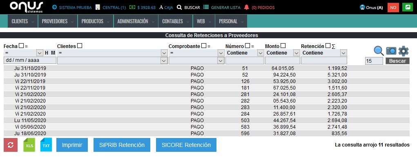Viewport: 417px width, 162px height.
Task: Click the Imprimir button
Action: pos(72,145)
